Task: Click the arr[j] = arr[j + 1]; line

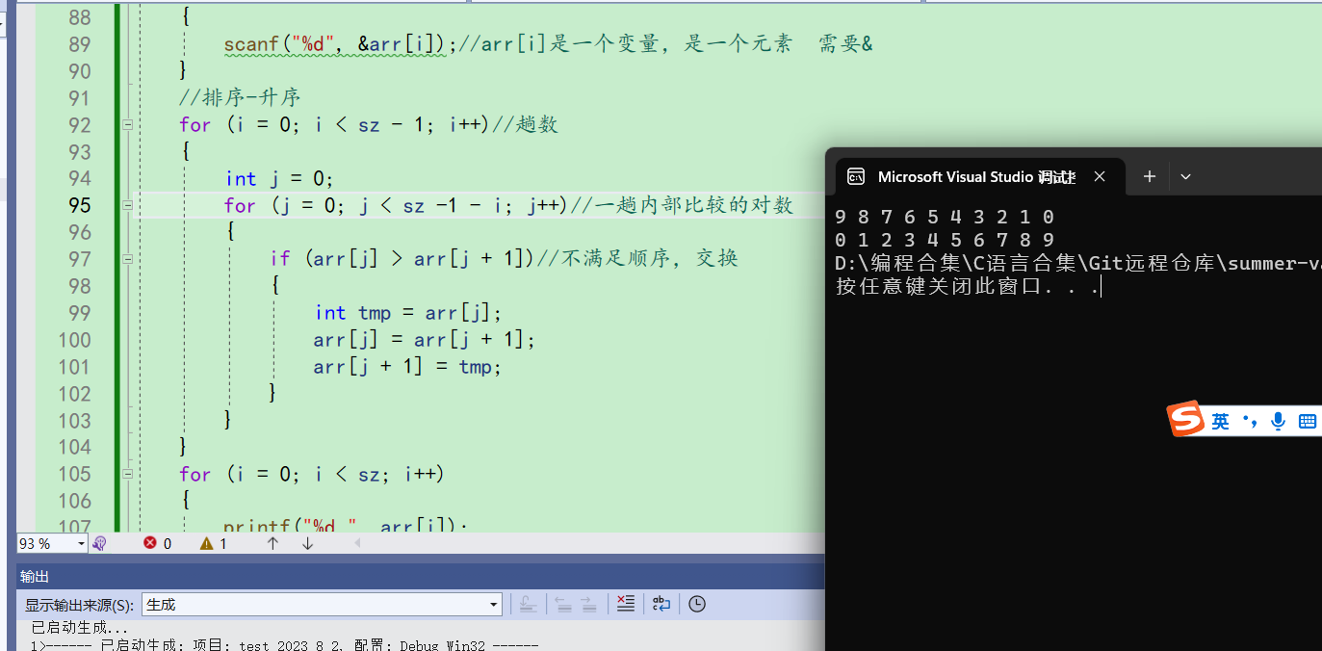Action: coord(424,340)
